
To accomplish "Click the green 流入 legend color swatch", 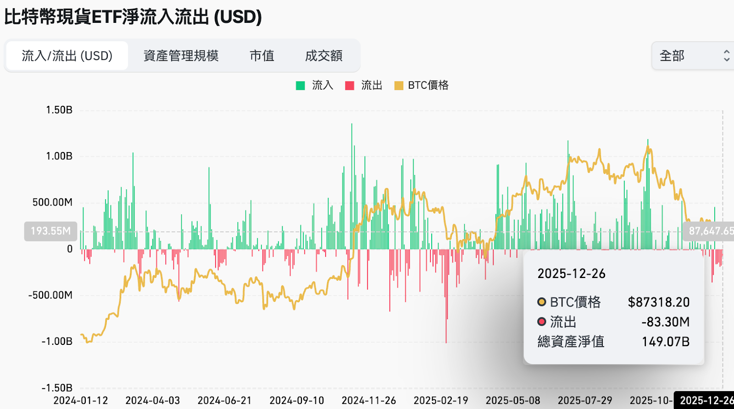I will 300,86.
